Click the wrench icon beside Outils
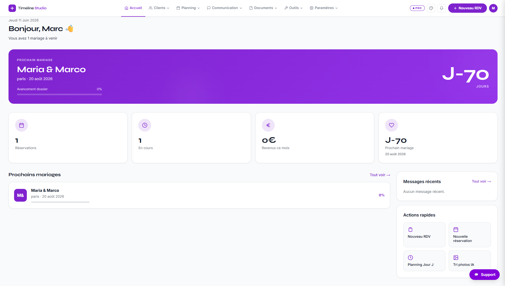 286,8
